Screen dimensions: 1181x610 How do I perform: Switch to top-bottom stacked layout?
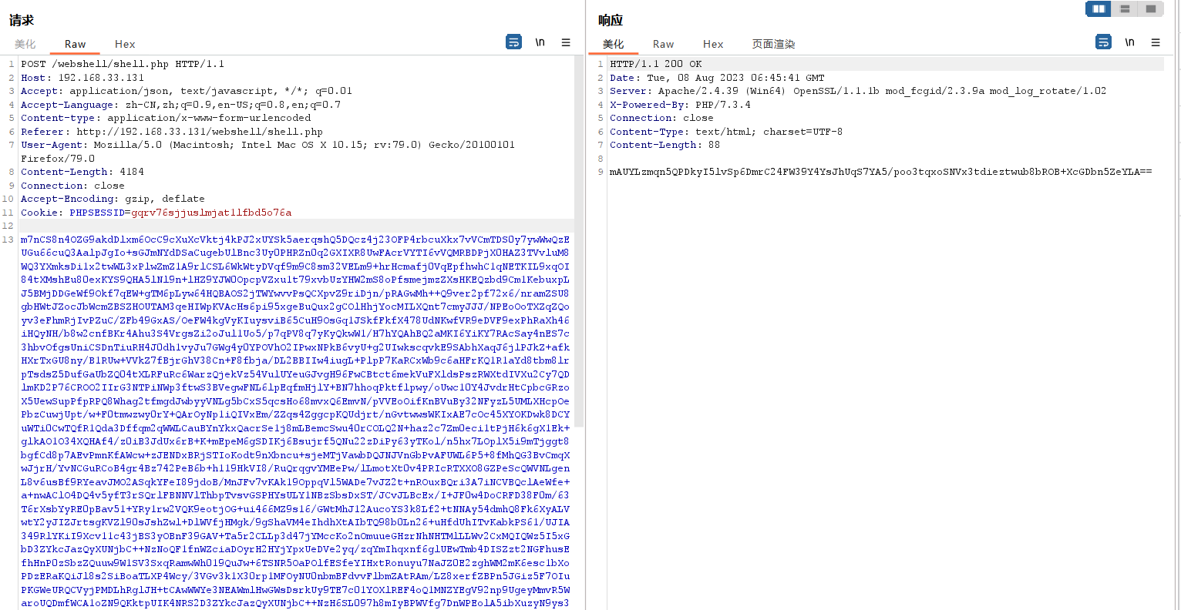pos(1125,9)
